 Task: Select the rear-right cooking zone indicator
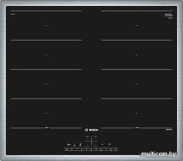click(96, 138)
